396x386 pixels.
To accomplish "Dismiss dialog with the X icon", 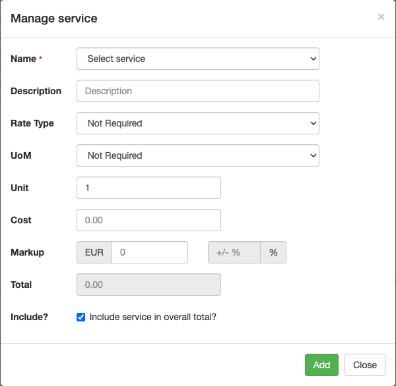I will (x=381, y=17).
